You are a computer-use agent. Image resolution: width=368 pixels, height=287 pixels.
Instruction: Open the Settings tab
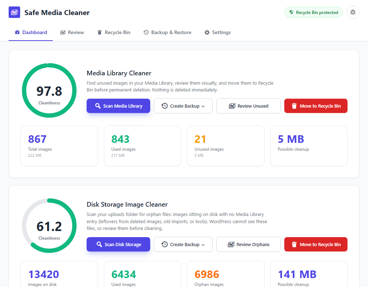click(x=217, y=32)
